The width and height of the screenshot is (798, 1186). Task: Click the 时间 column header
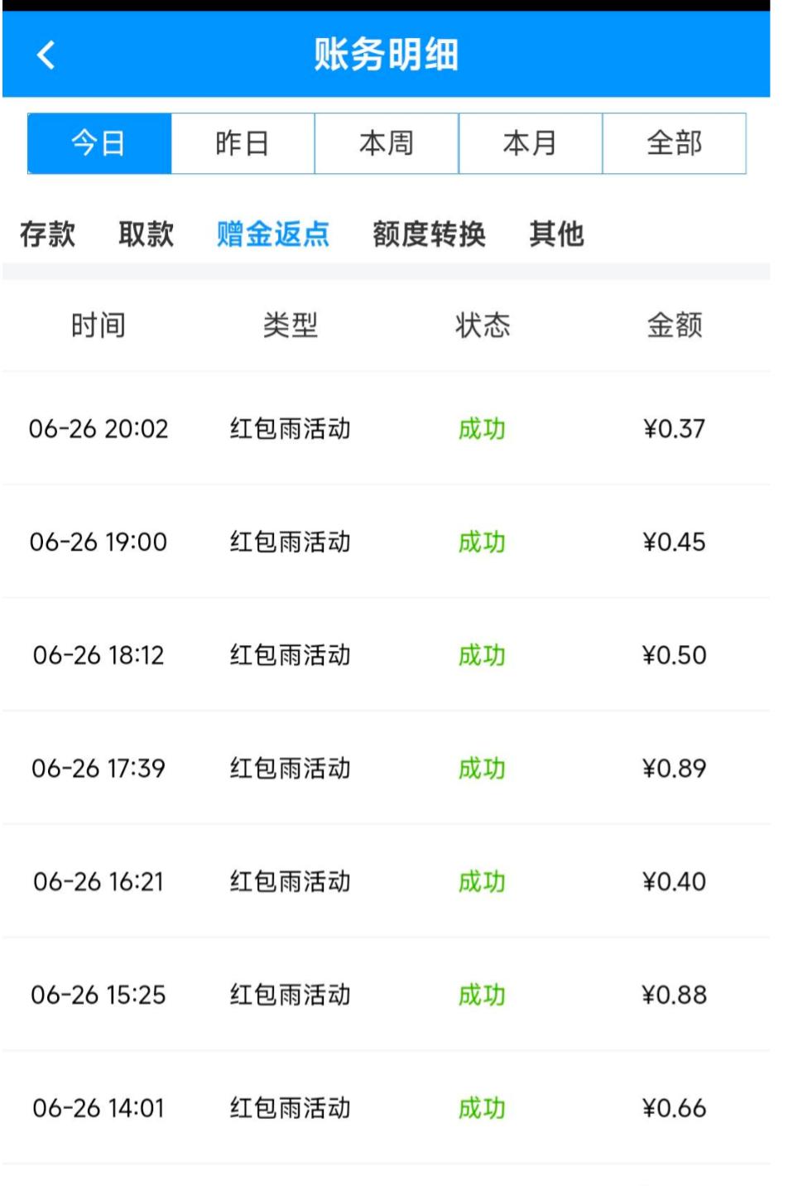(x=98, y=325)
